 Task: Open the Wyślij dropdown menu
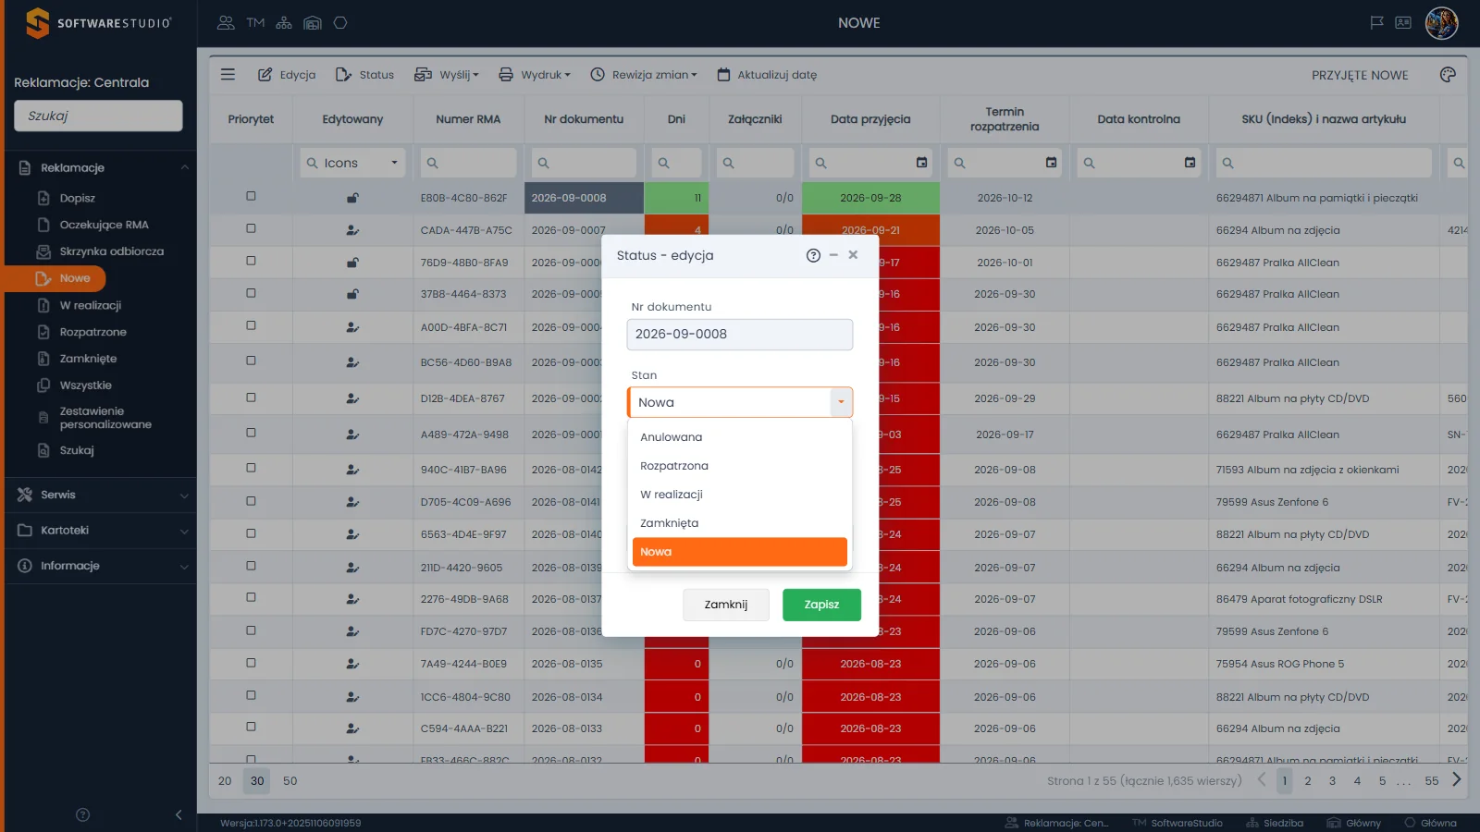tap(447, 75)
